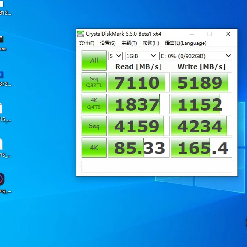Open the 主题(T) menu

point(129,43)
